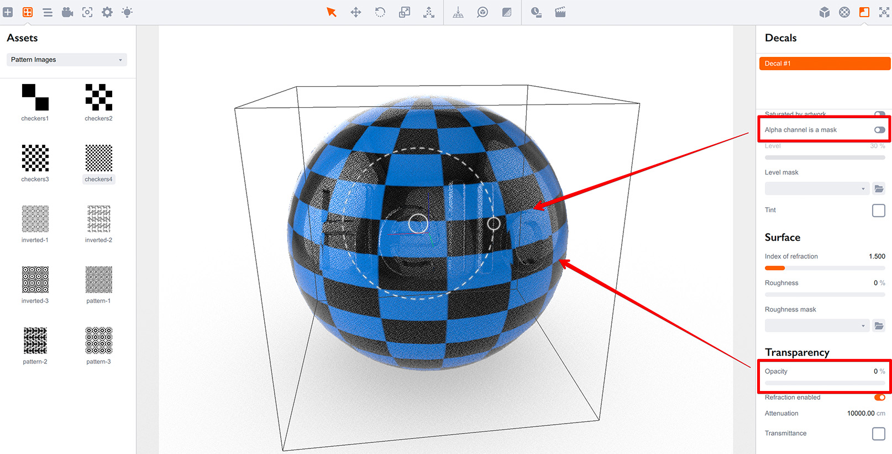
Task: Disable the Refraction enabled switch
Action: tap(879, 397)
